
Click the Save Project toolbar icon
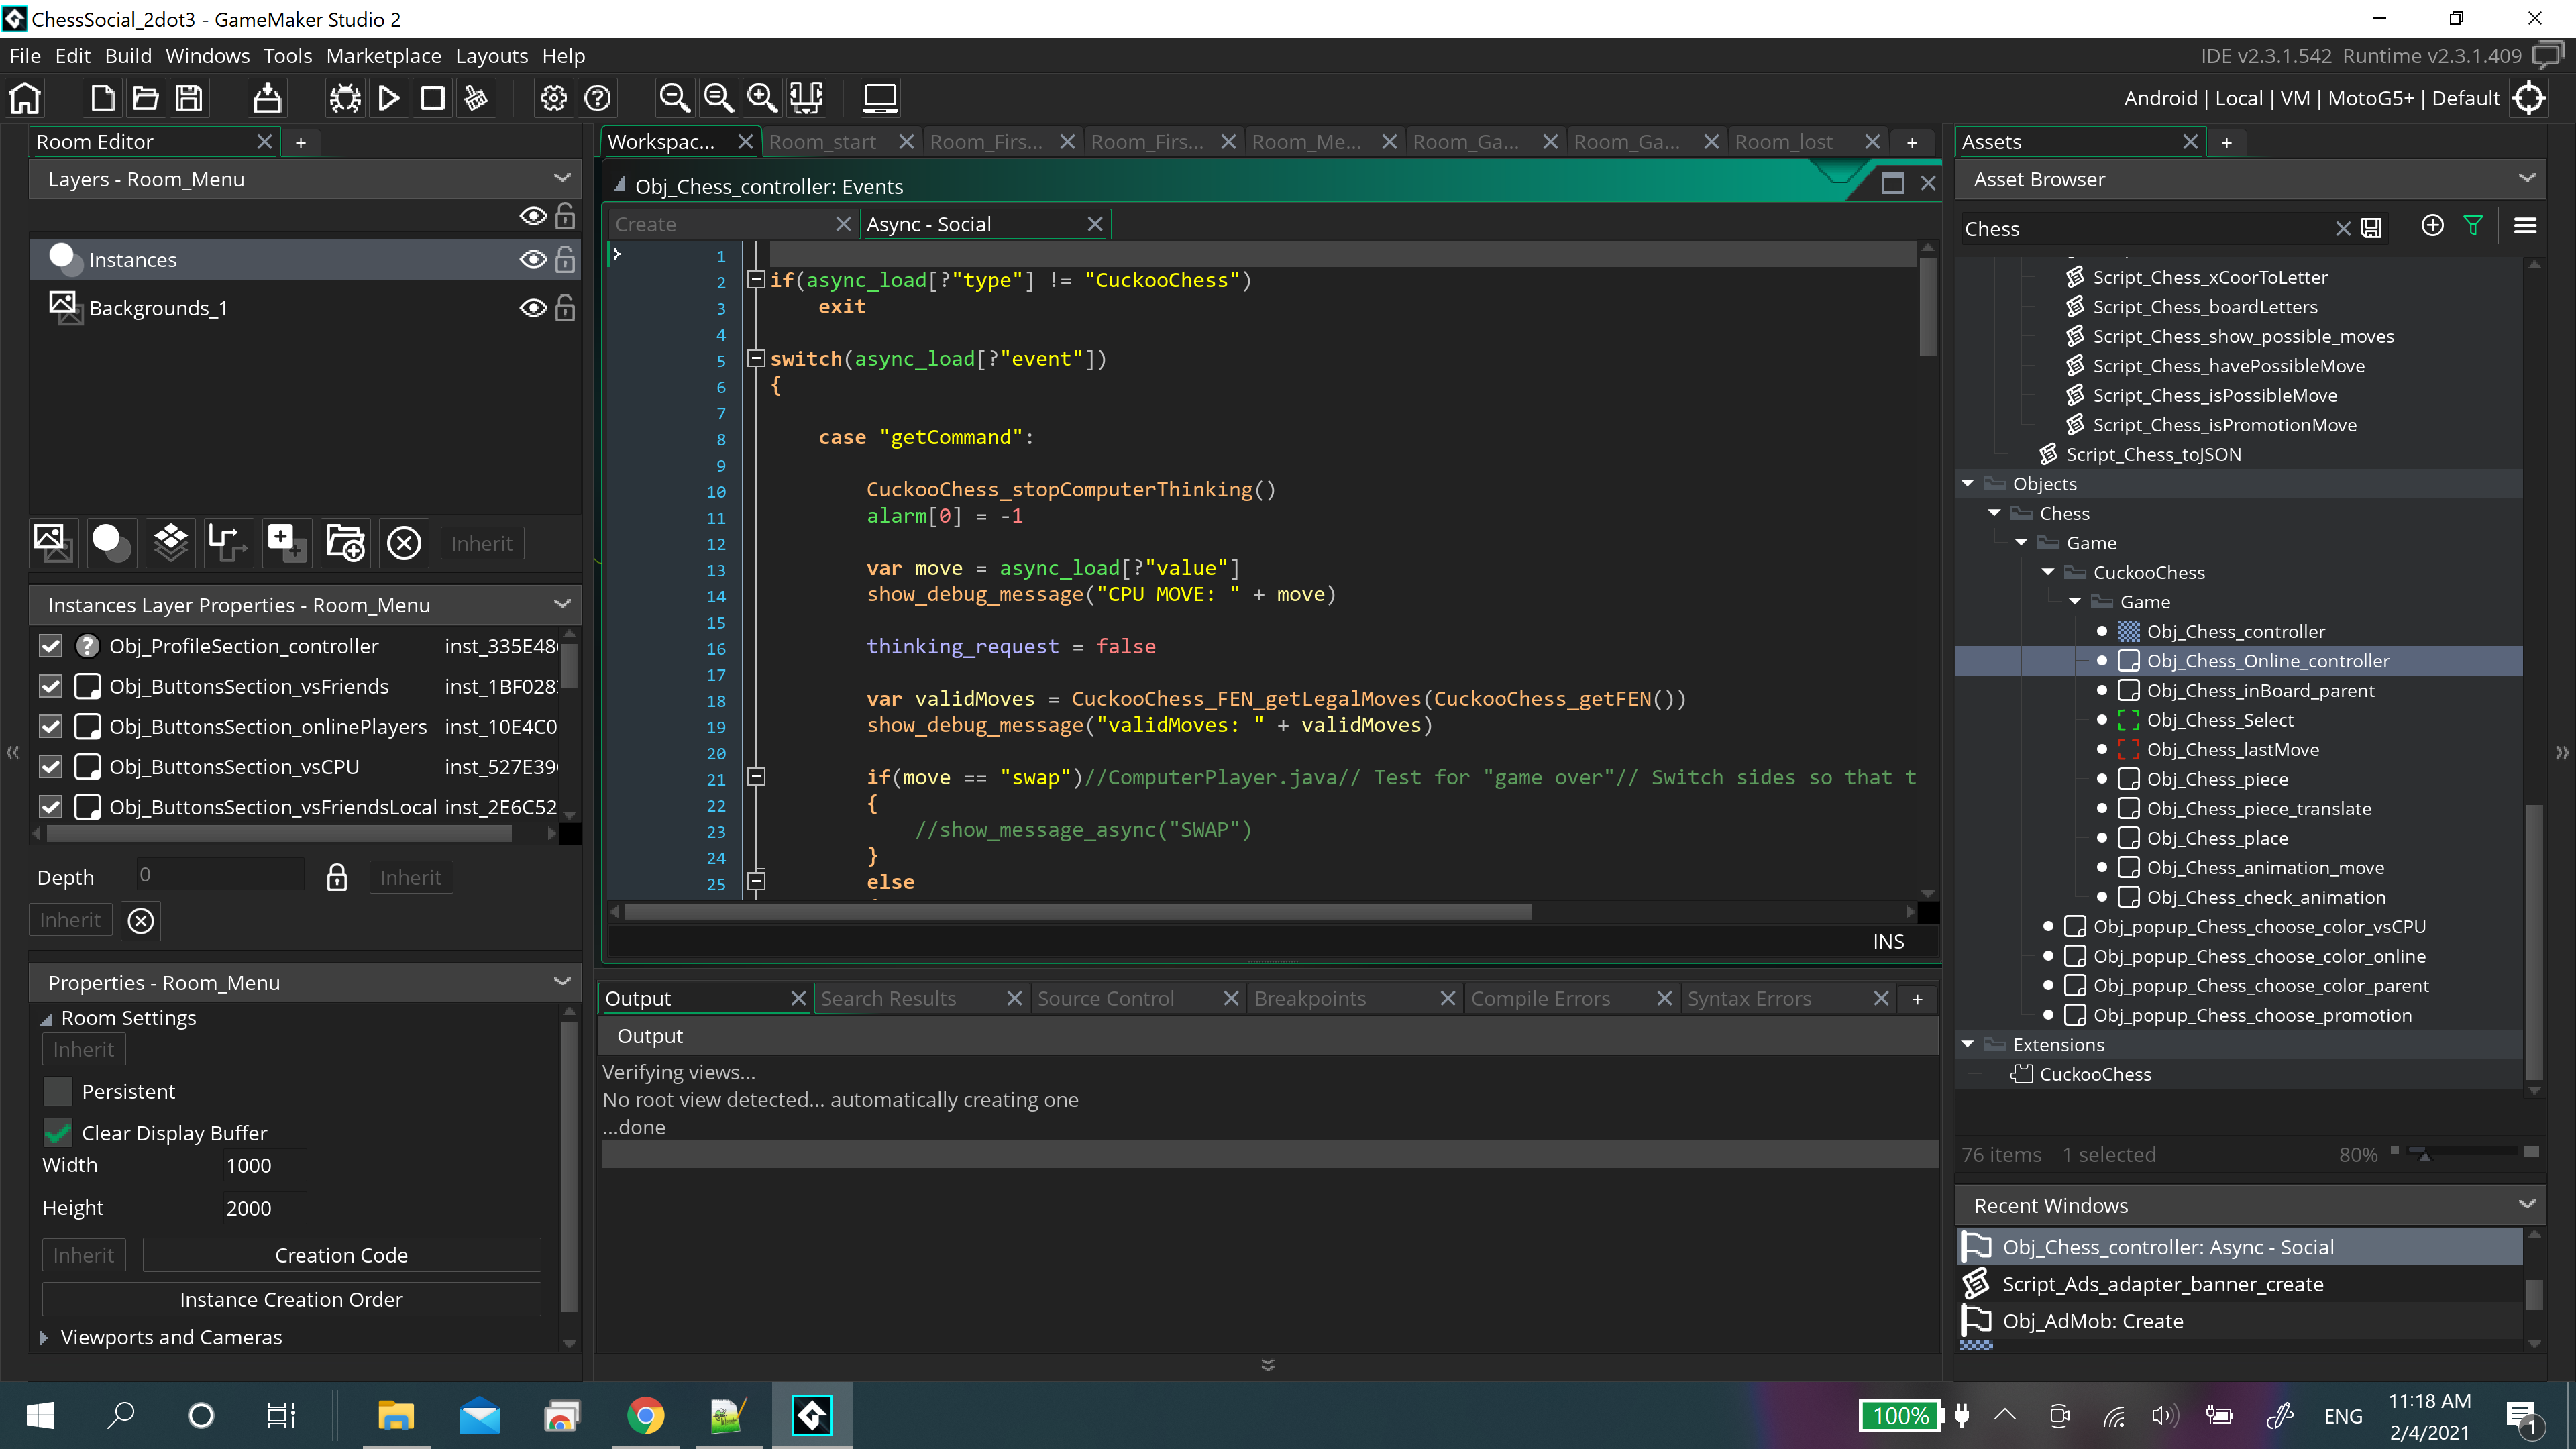point(189,98)
